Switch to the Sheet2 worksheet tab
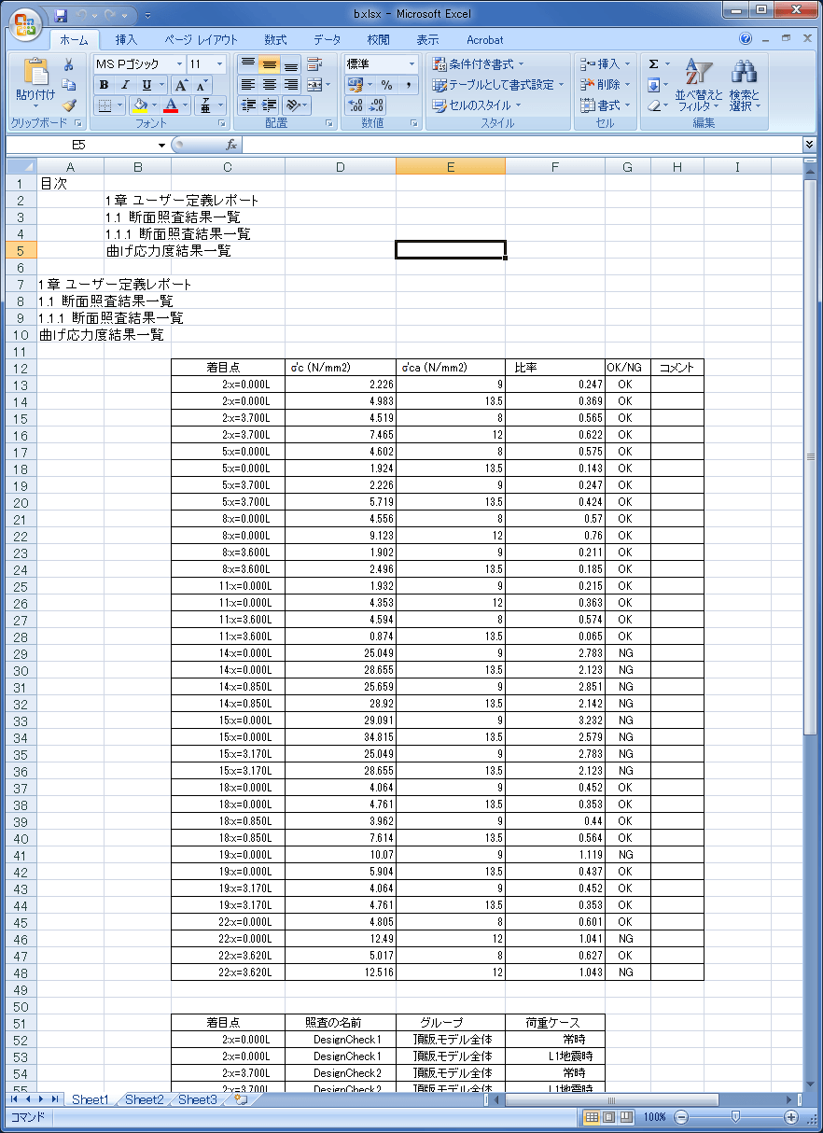Viewport: 823px width, 1133px height. point(144,1099)
